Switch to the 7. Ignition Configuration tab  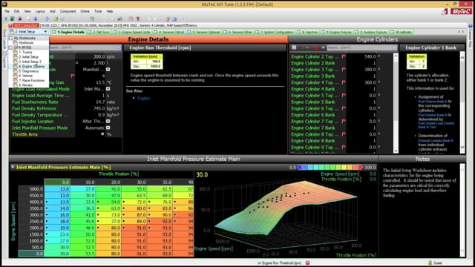[275, 32]
